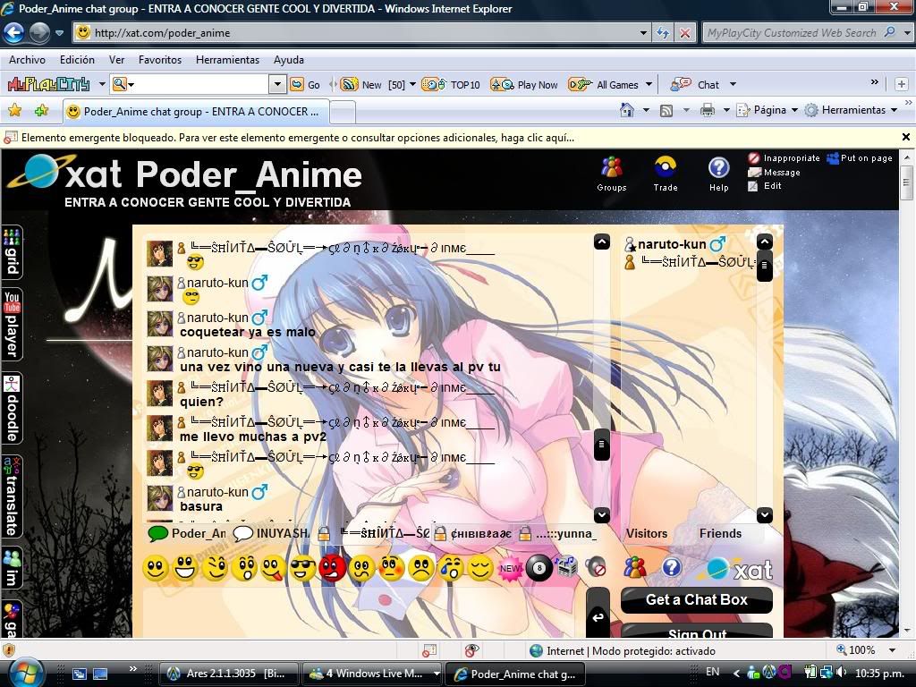Pick the sunglasses cool smiley
This screenshot has height=687, width=916.
click(303, 568)
